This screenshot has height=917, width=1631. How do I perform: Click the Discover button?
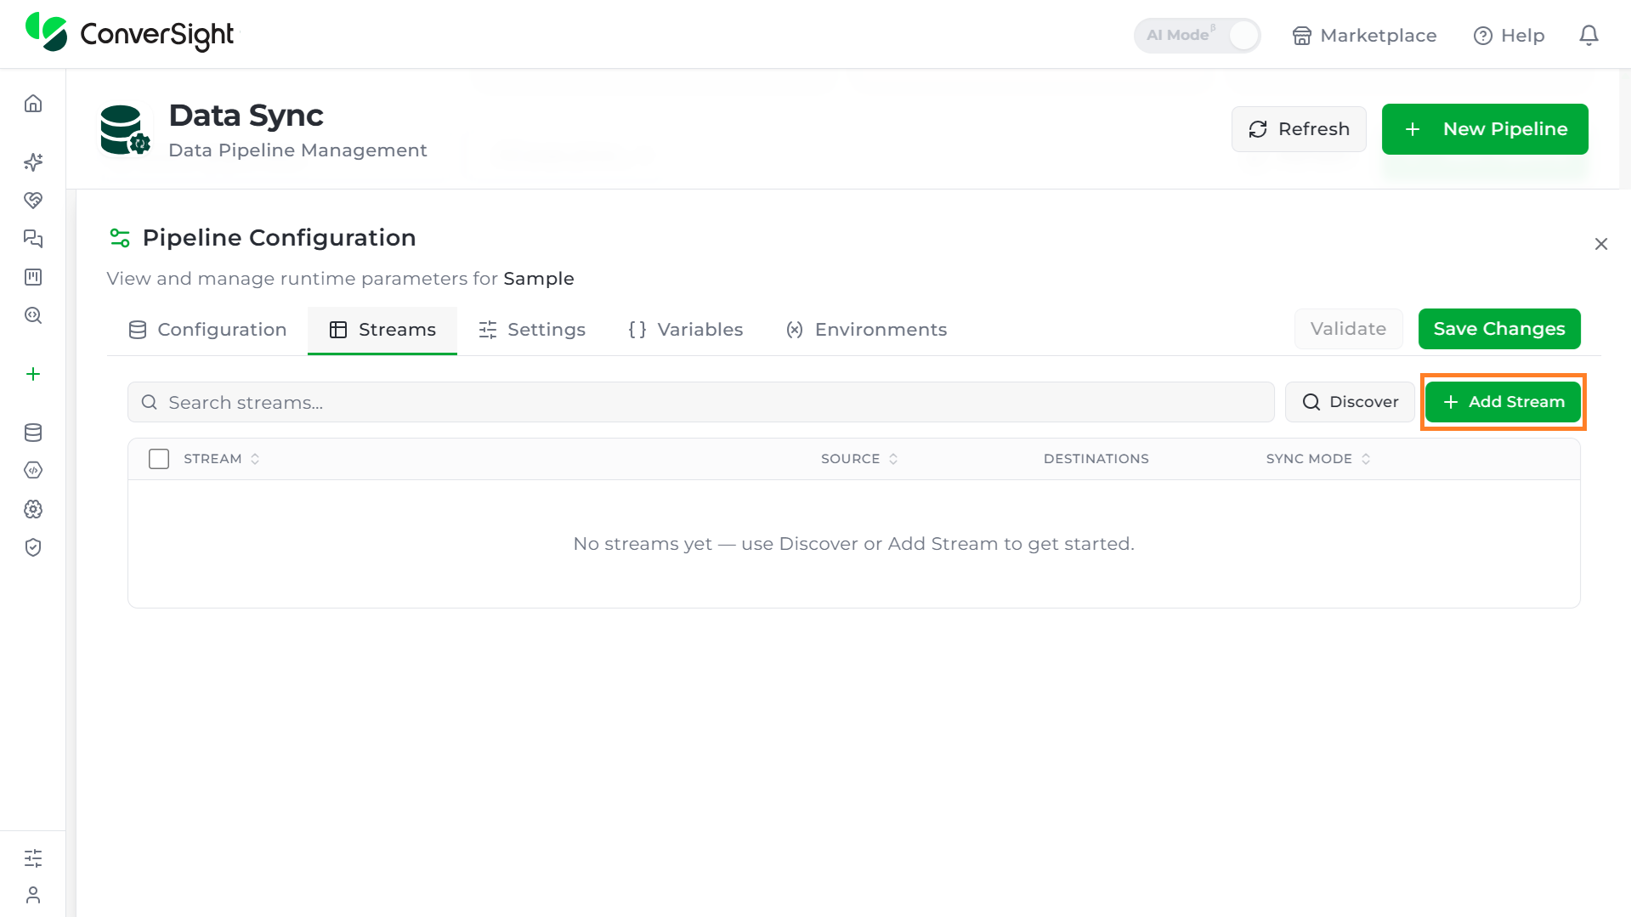coord(1350,402)
